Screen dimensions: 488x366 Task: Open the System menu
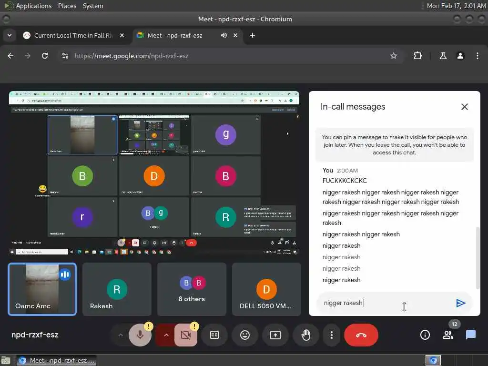93,6
